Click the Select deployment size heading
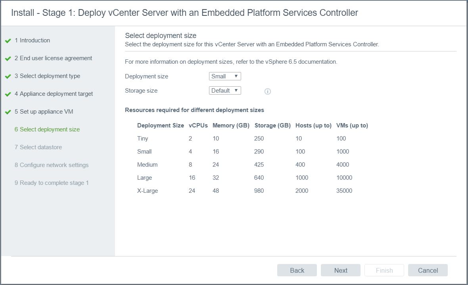Image resolution: width=468 pixels, height=285 pixels. pos(161,36)
